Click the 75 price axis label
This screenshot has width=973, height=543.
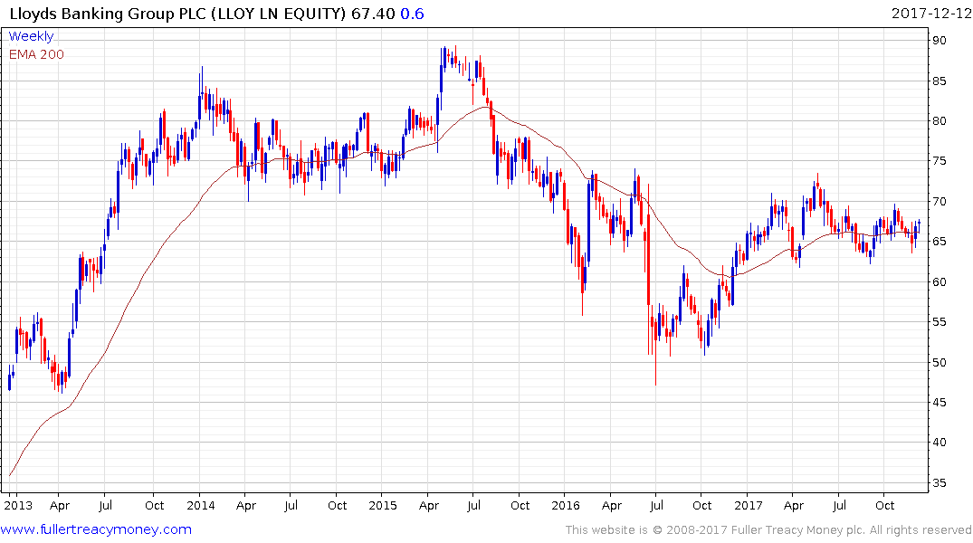pyautogui.click(x=939, y=161)
